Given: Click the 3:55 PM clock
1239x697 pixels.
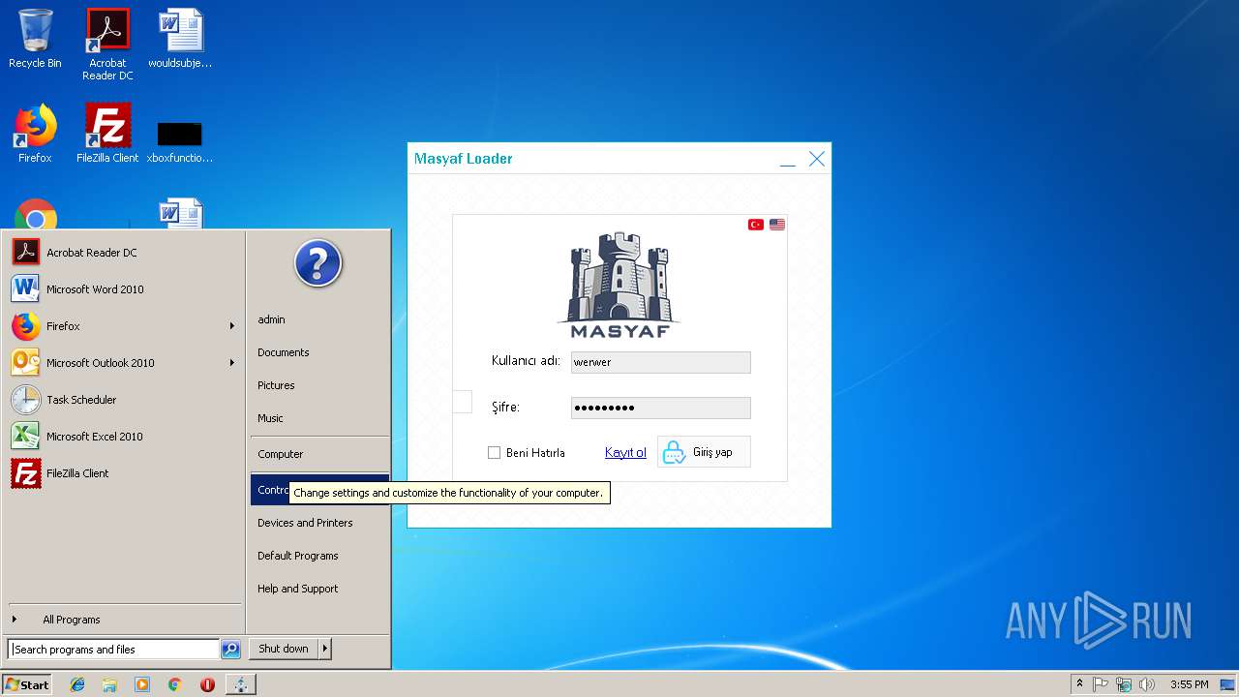Looking at the screenshot, I should click(1189, 684).
